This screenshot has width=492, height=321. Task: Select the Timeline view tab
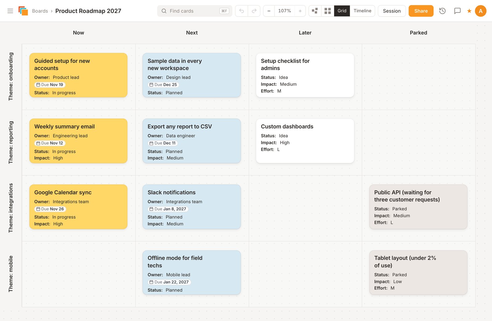[x=362, y=11]
